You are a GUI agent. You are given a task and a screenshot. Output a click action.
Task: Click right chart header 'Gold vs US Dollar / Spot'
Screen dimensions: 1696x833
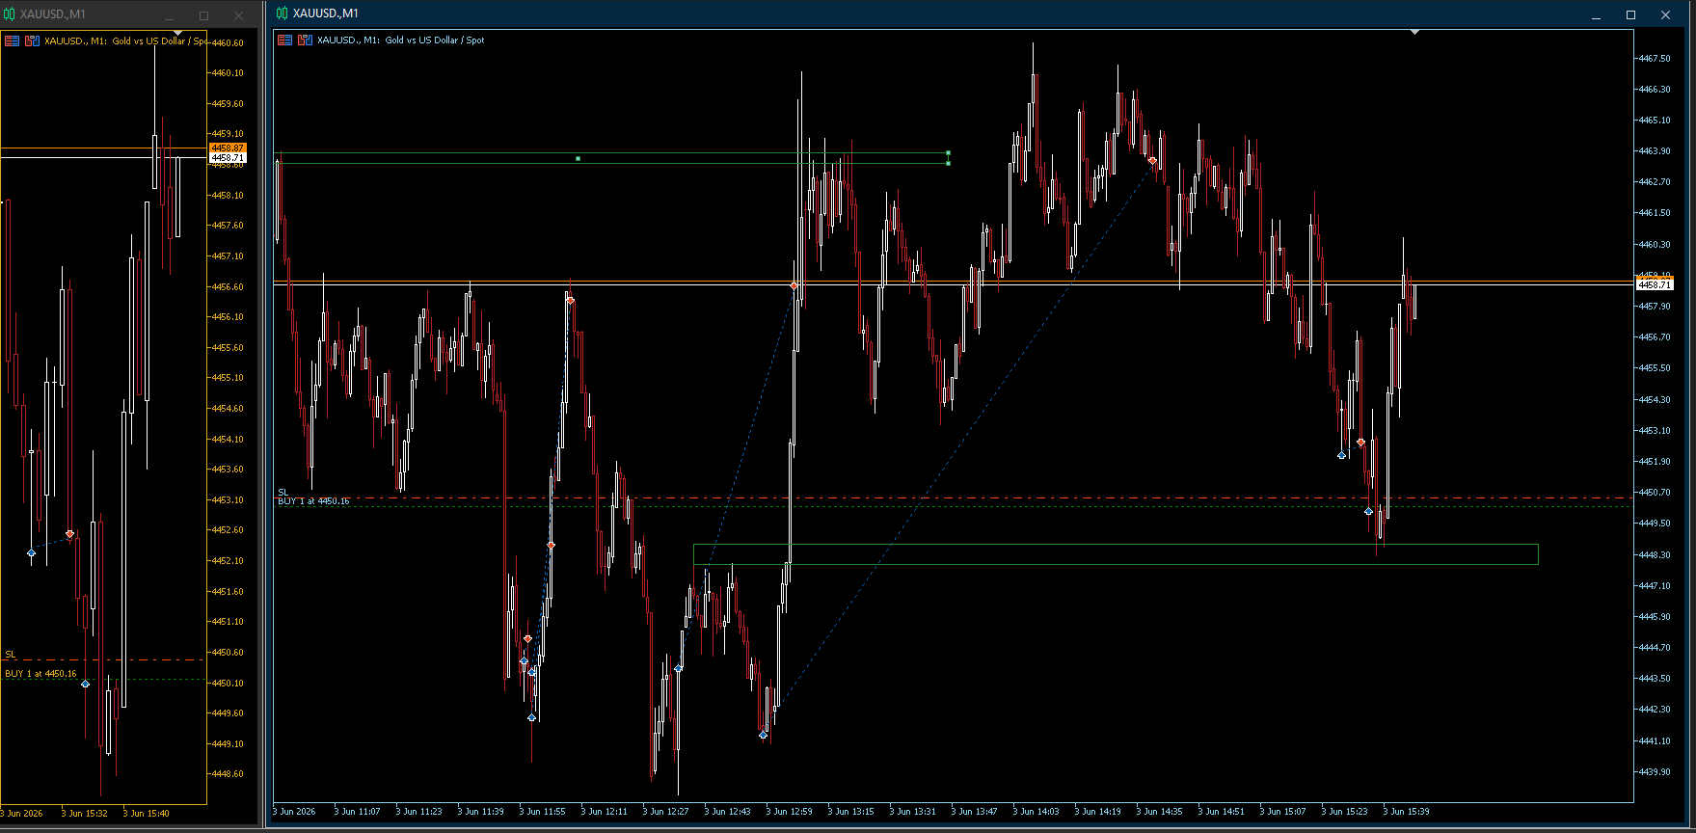pos(435,40)
